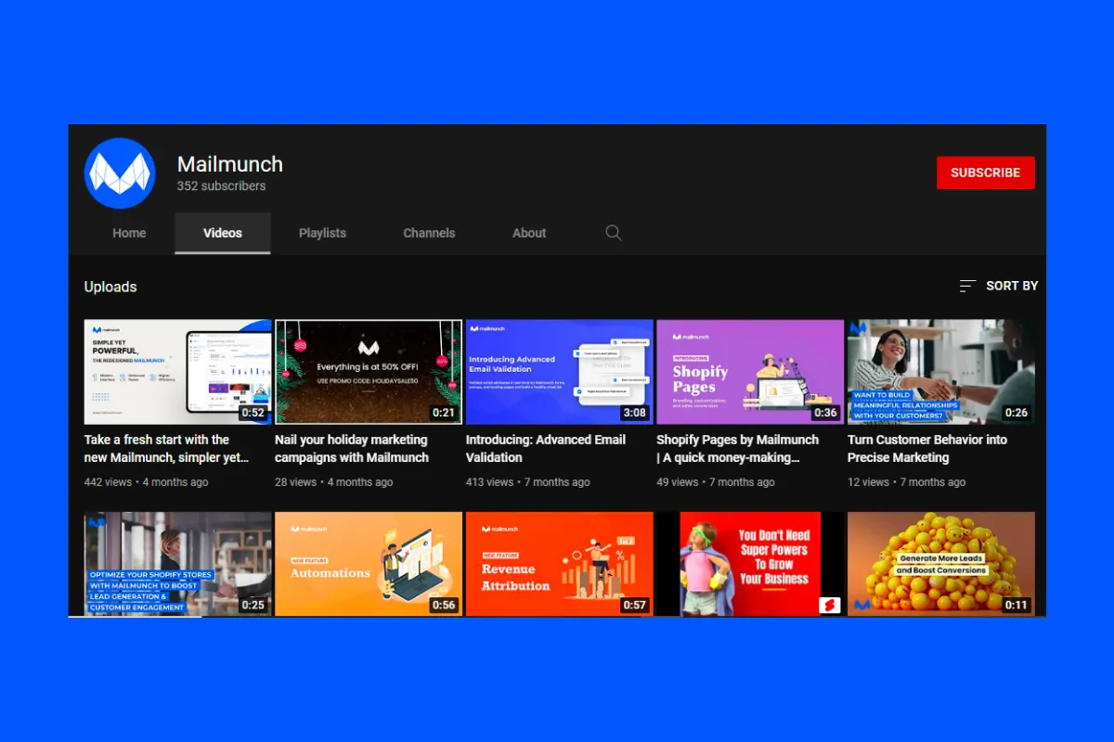
Task: Open the Channels tab
Action: pos(429,233)
